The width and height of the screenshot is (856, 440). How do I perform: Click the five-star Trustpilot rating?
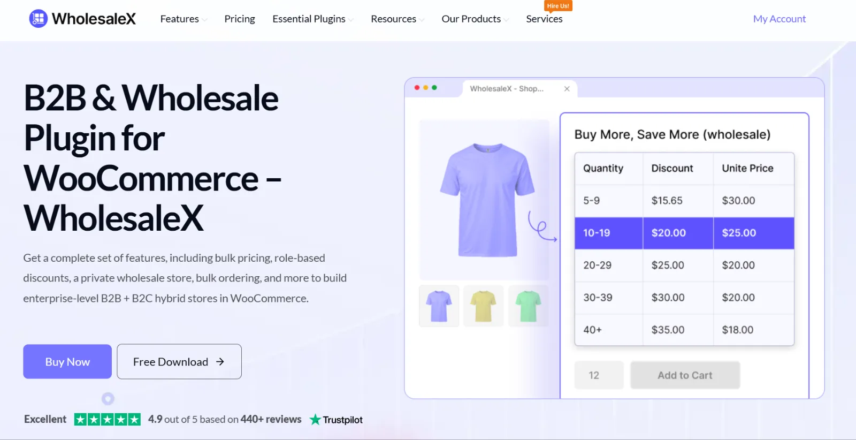click(x=108, y=420)
